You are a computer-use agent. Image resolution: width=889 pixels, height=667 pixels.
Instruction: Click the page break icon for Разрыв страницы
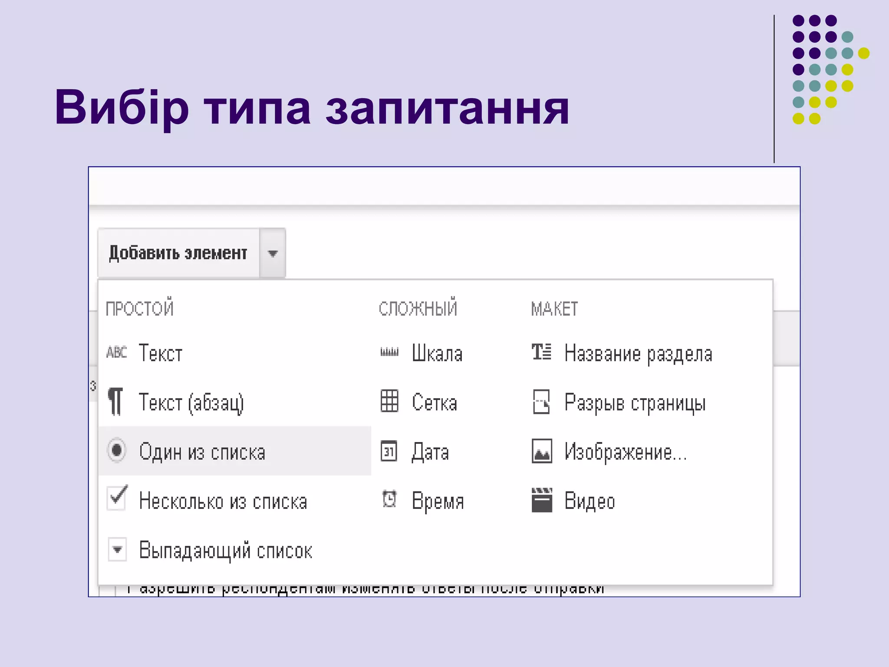pos(541,402)
